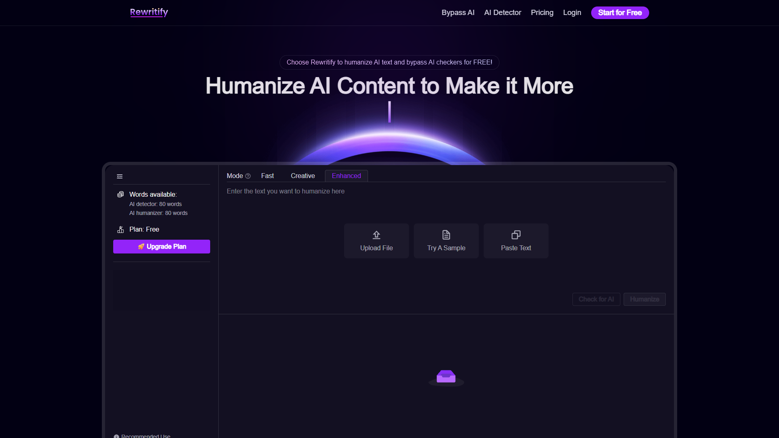
Task: Click the 'Words available:' label
Action: pos(153,194)
